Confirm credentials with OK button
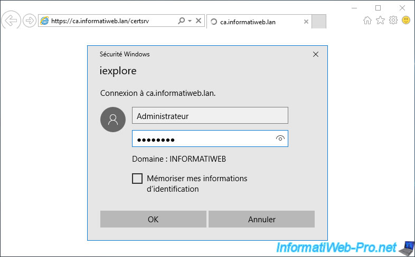The image size is (415, 257). (x=153, y=219)
